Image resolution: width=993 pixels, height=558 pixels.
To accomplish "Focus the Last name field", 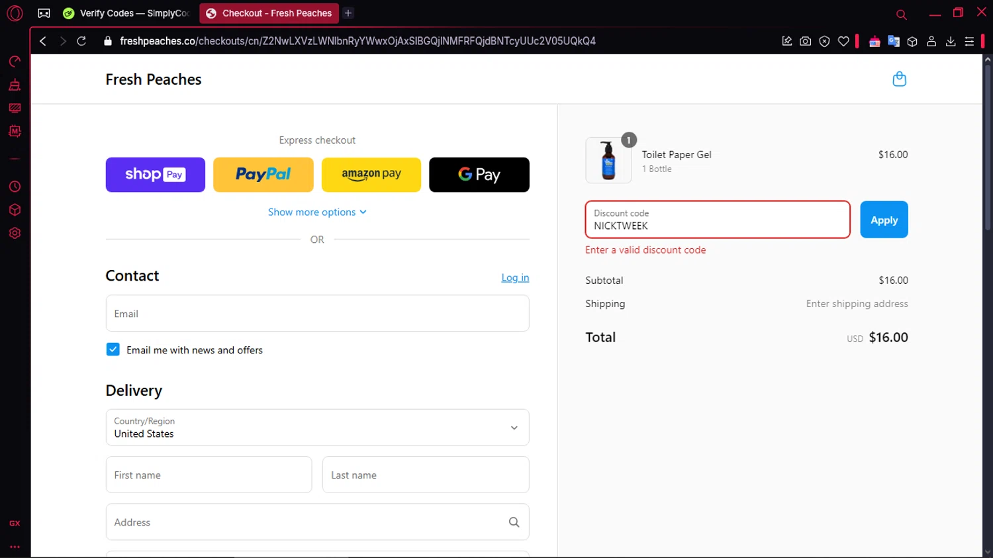I will click(x=426, y=475).
